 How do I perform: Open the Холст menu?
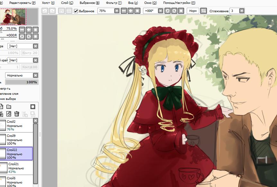(x=48, y=3)
